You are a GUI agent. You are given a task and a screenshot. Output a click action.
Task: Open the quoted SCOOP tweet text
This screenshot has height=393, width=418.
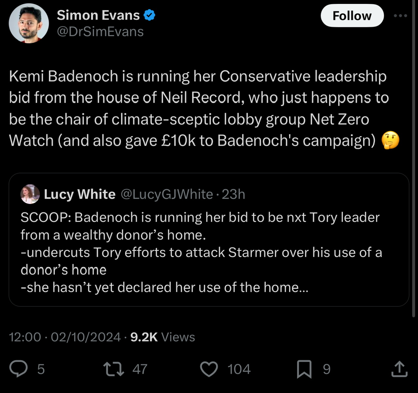coord(200,252)
